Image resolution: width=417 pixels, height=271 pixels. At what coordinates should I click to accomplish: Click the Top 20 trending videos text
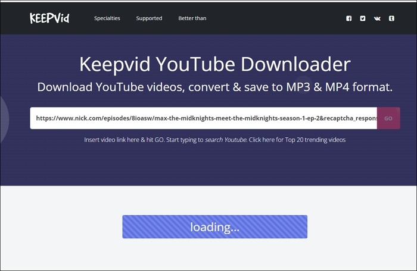[315, 140]
